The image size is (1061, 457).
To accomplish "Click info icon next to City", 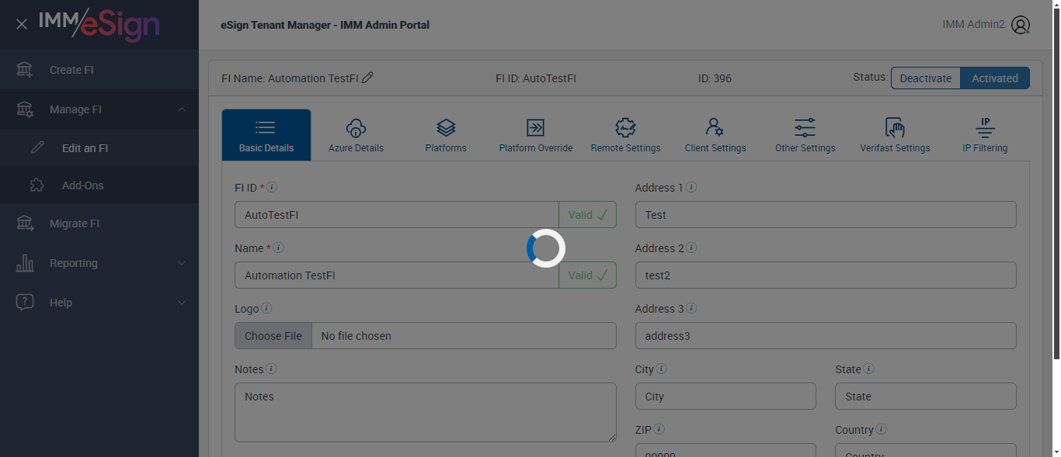I will coord(661,369).
